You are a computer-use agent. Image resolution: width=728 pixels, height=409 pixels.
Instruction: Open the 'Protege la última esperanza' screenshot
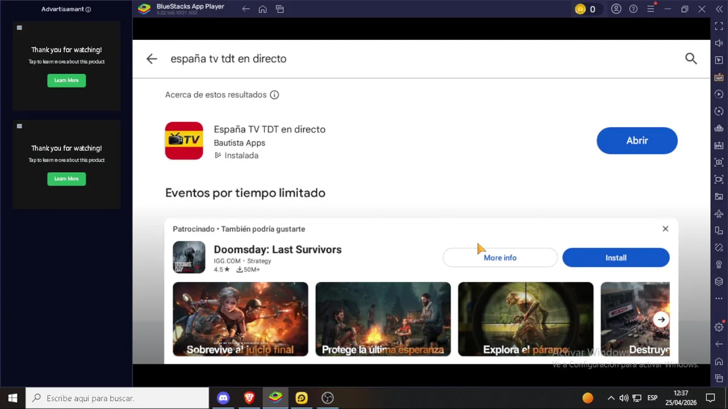click(x=383, y=319)
